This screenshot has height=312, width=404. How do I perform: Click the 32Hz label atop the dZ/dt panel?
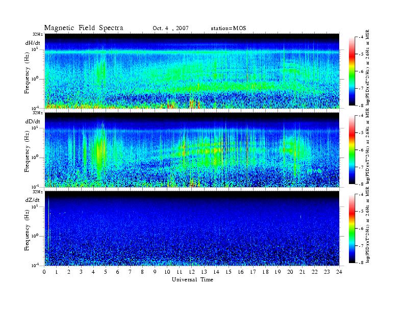coord(38,192)
